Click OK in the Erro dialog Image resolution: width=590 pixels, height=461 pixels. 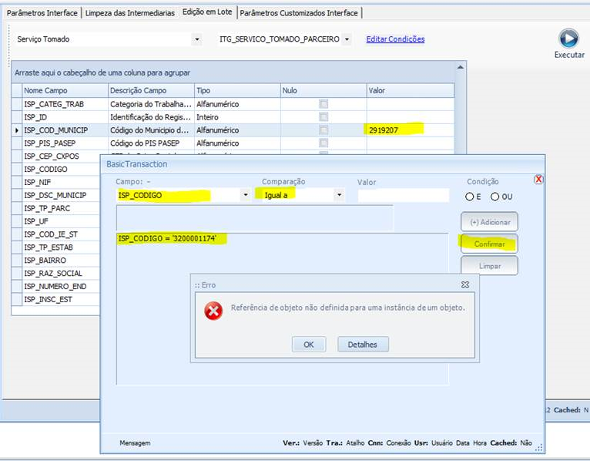(x=309, y=345)
